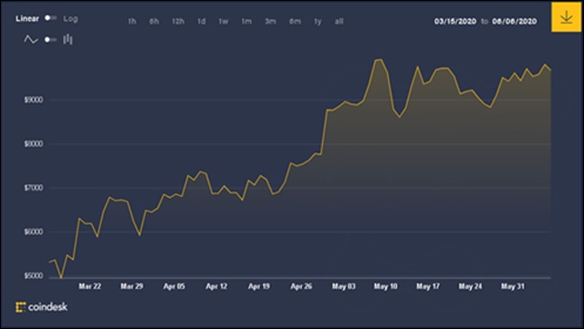Screen dimensions: 584x329
Task: Show the 6m time range
Action: tap(296, 21)
